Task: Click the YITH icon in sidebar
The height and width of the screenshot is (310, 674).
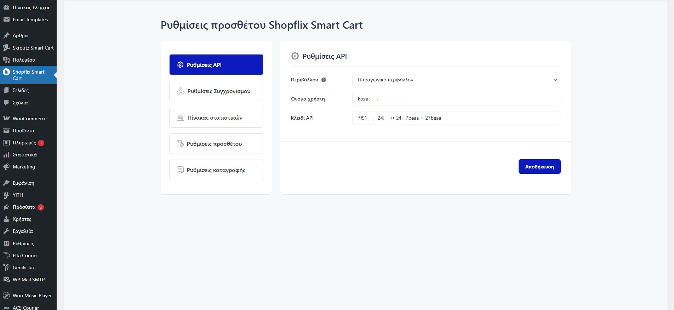Action: (6, 195)
